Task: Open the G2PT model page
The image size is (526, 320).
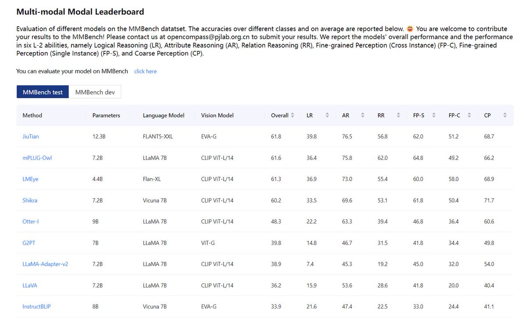Action: pos(29,243)
